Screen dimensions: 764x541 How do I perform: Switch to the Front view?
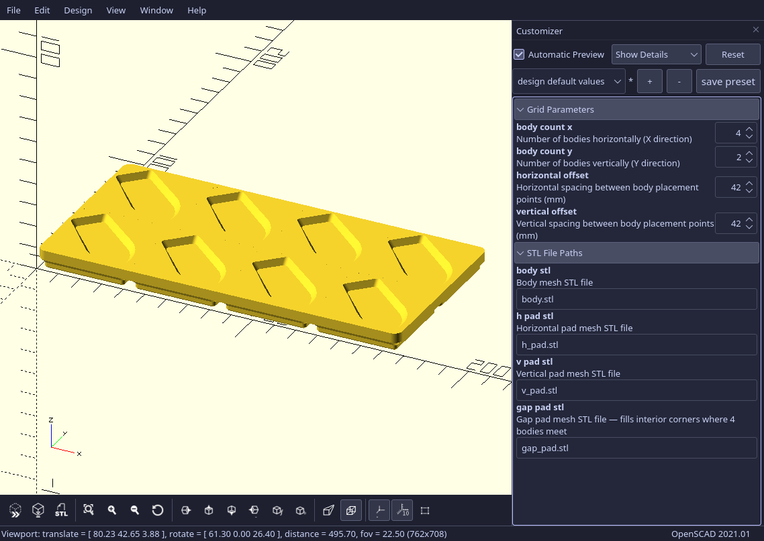point(277,510)
